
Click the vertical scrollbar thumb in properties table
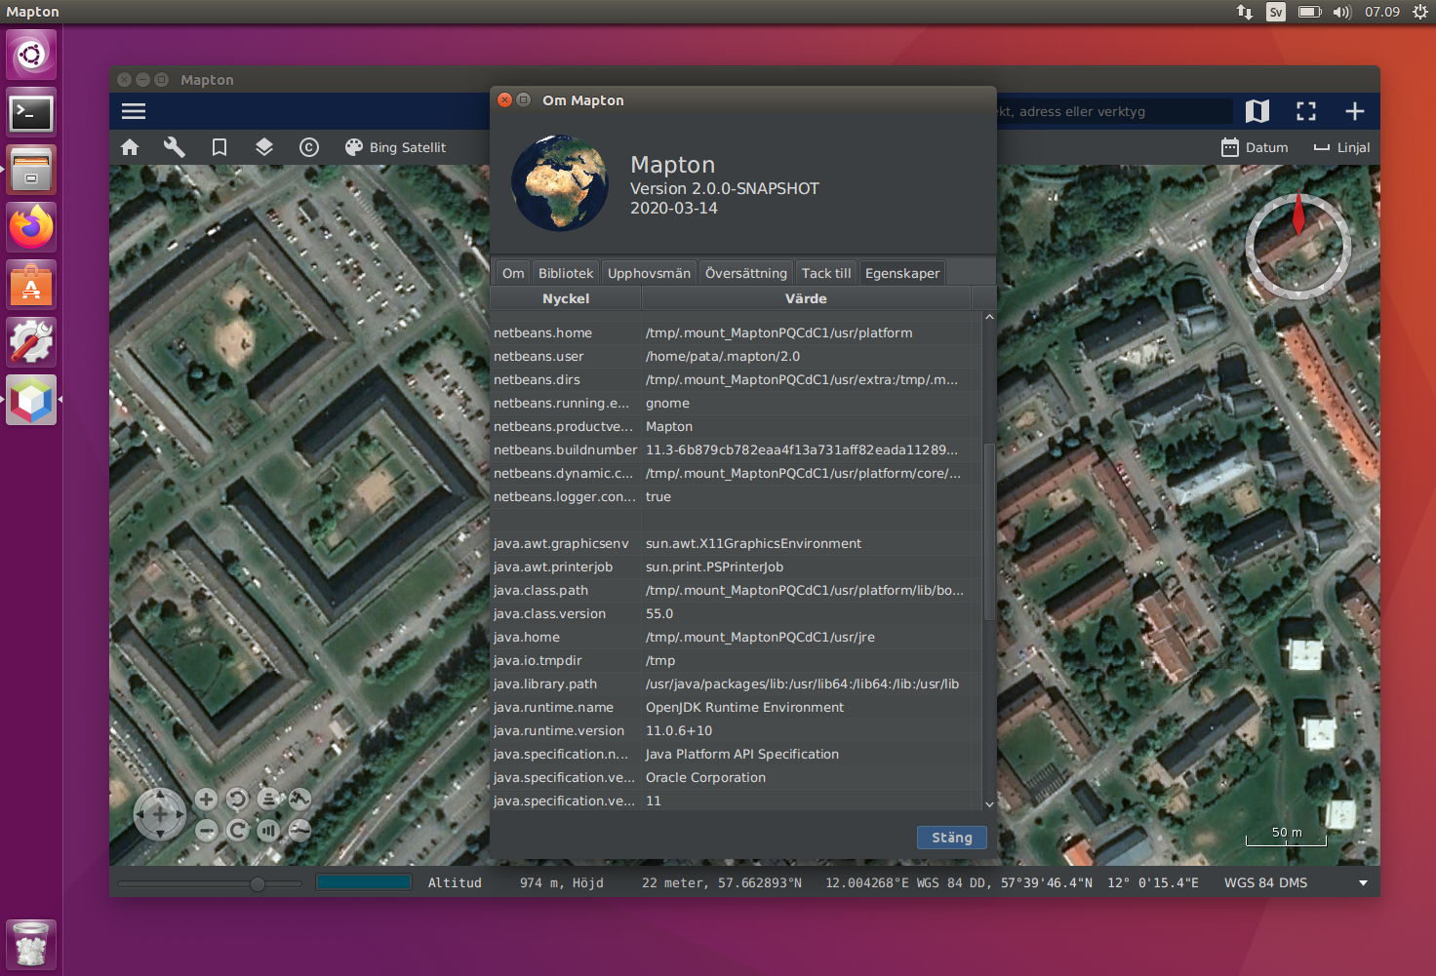point(989,531)
